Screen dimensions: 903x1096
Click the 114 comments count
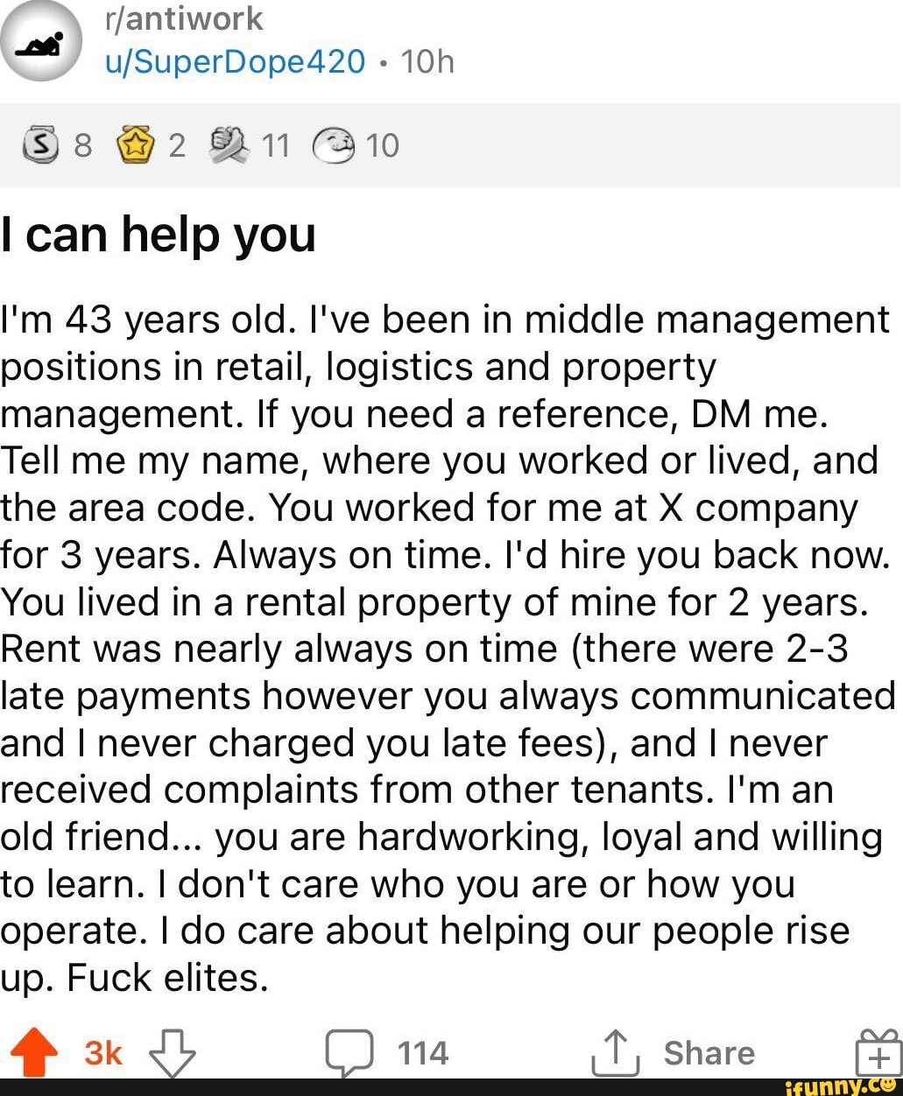(x=423, y=1052)
